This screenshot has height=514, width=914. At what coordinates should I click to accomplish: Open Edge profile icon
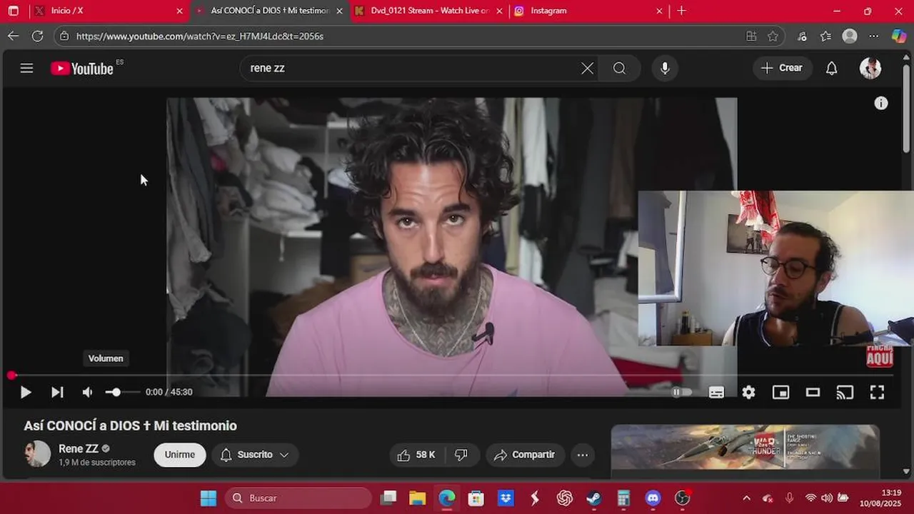pyautogui.click(x=850, y=36)
